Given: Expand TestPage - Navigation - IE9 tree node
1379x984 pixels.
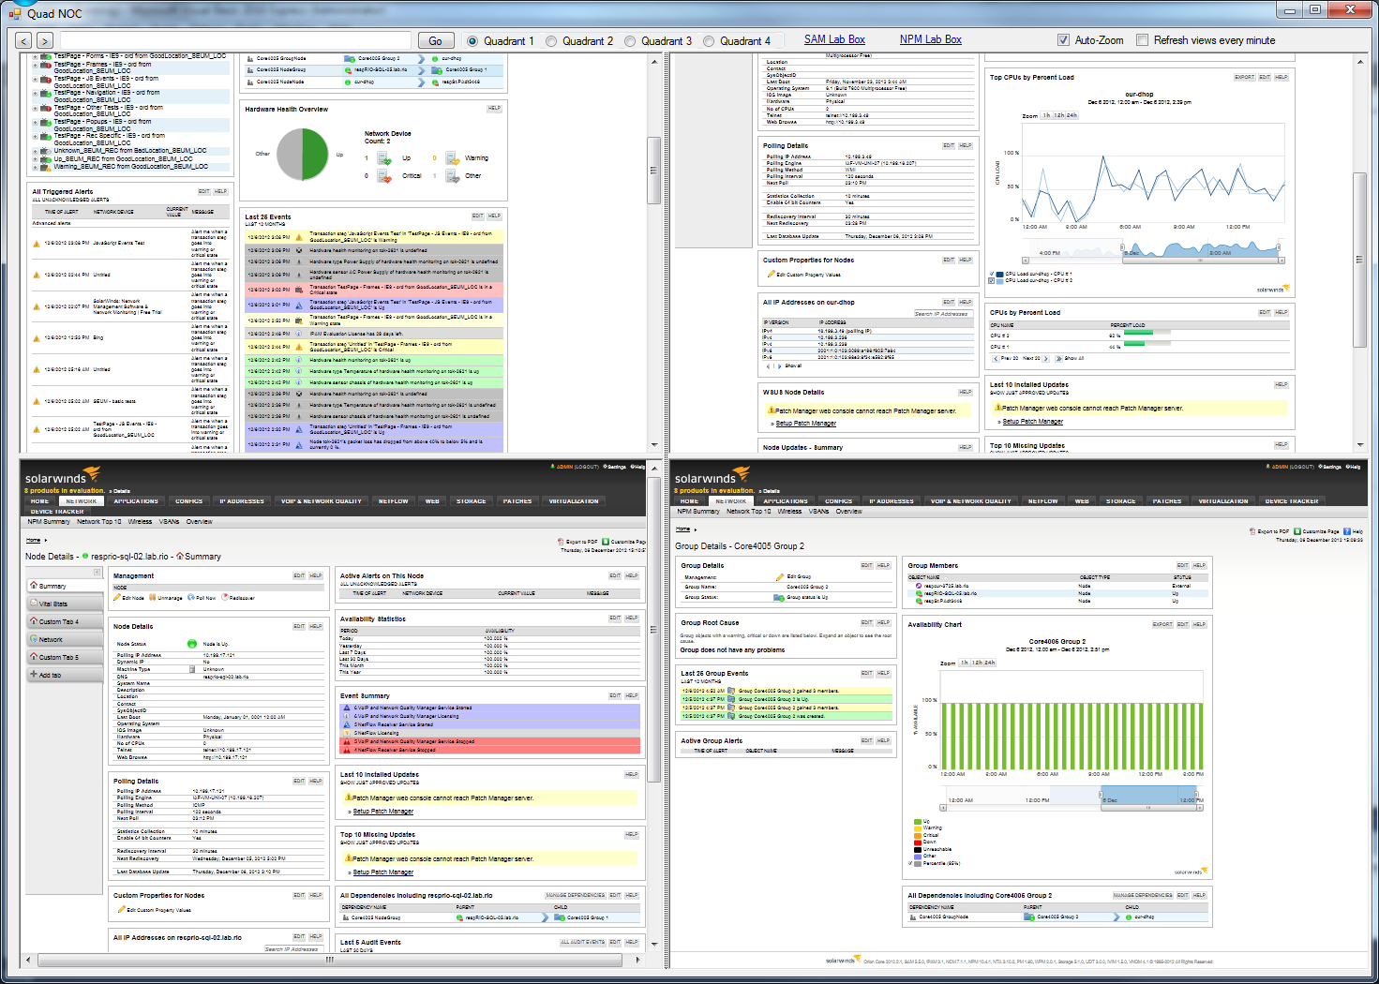Looking at the screenshot, I should 36,93.
